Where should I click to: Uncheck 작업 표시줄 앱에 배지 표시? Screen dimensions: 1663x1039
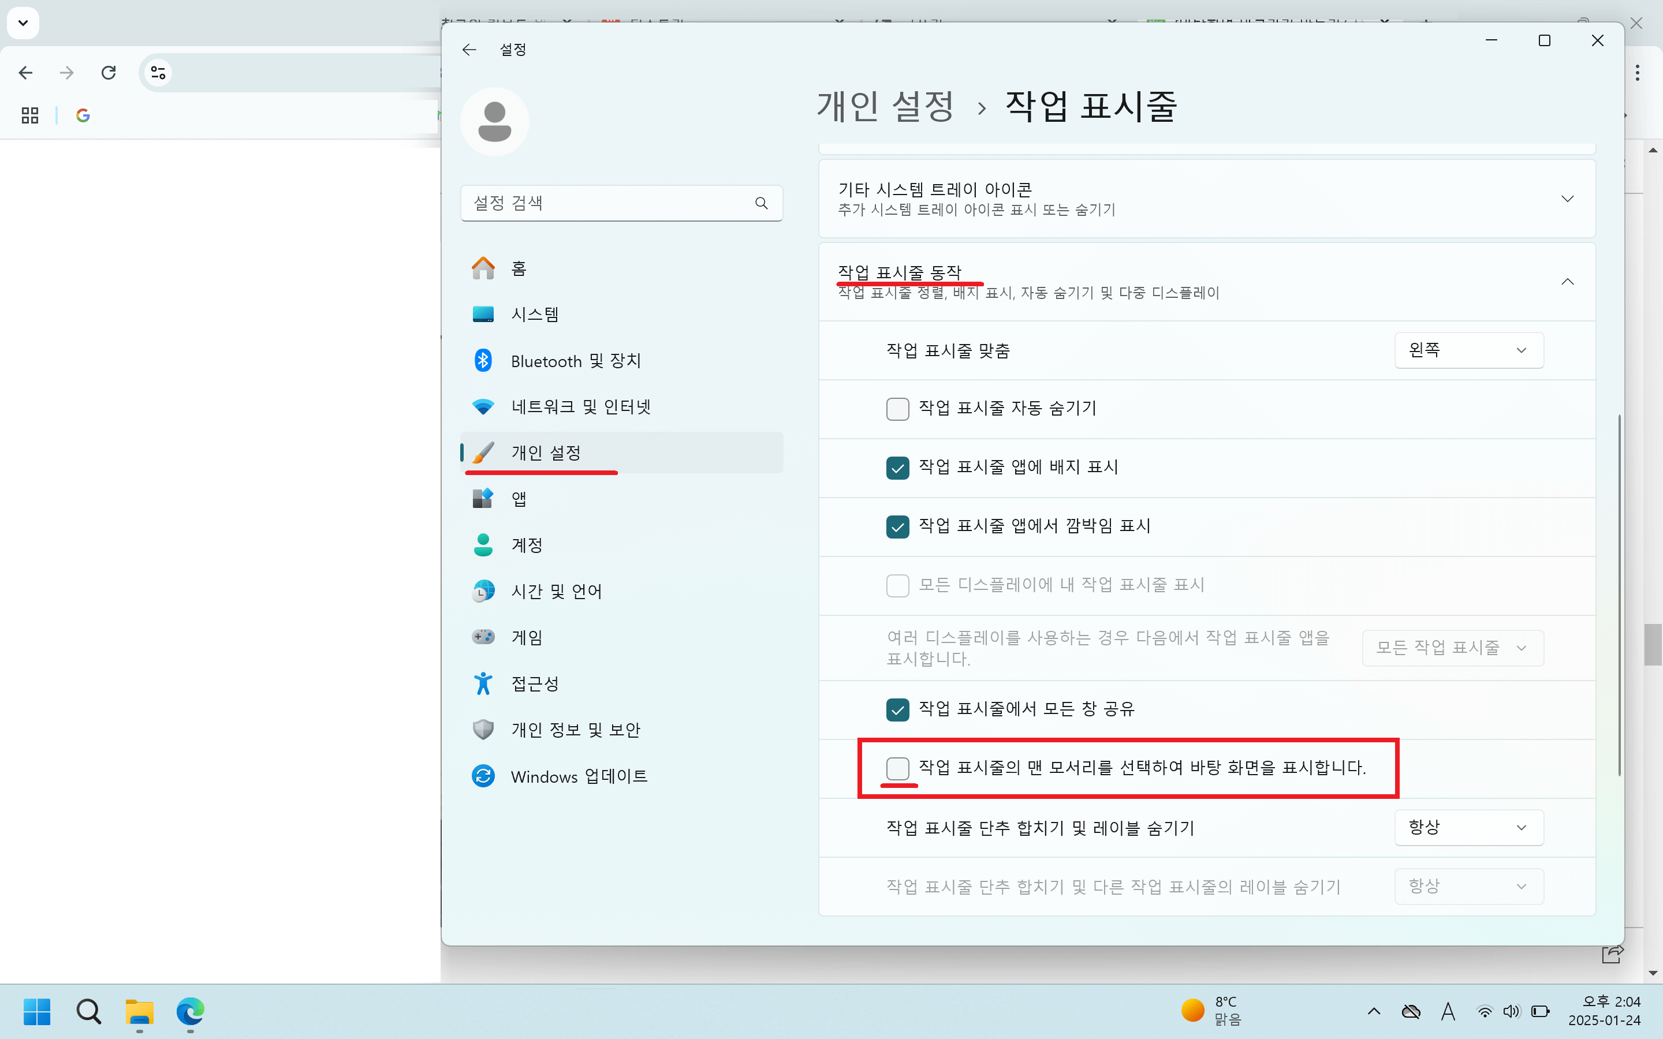click(x=897, y=468)
